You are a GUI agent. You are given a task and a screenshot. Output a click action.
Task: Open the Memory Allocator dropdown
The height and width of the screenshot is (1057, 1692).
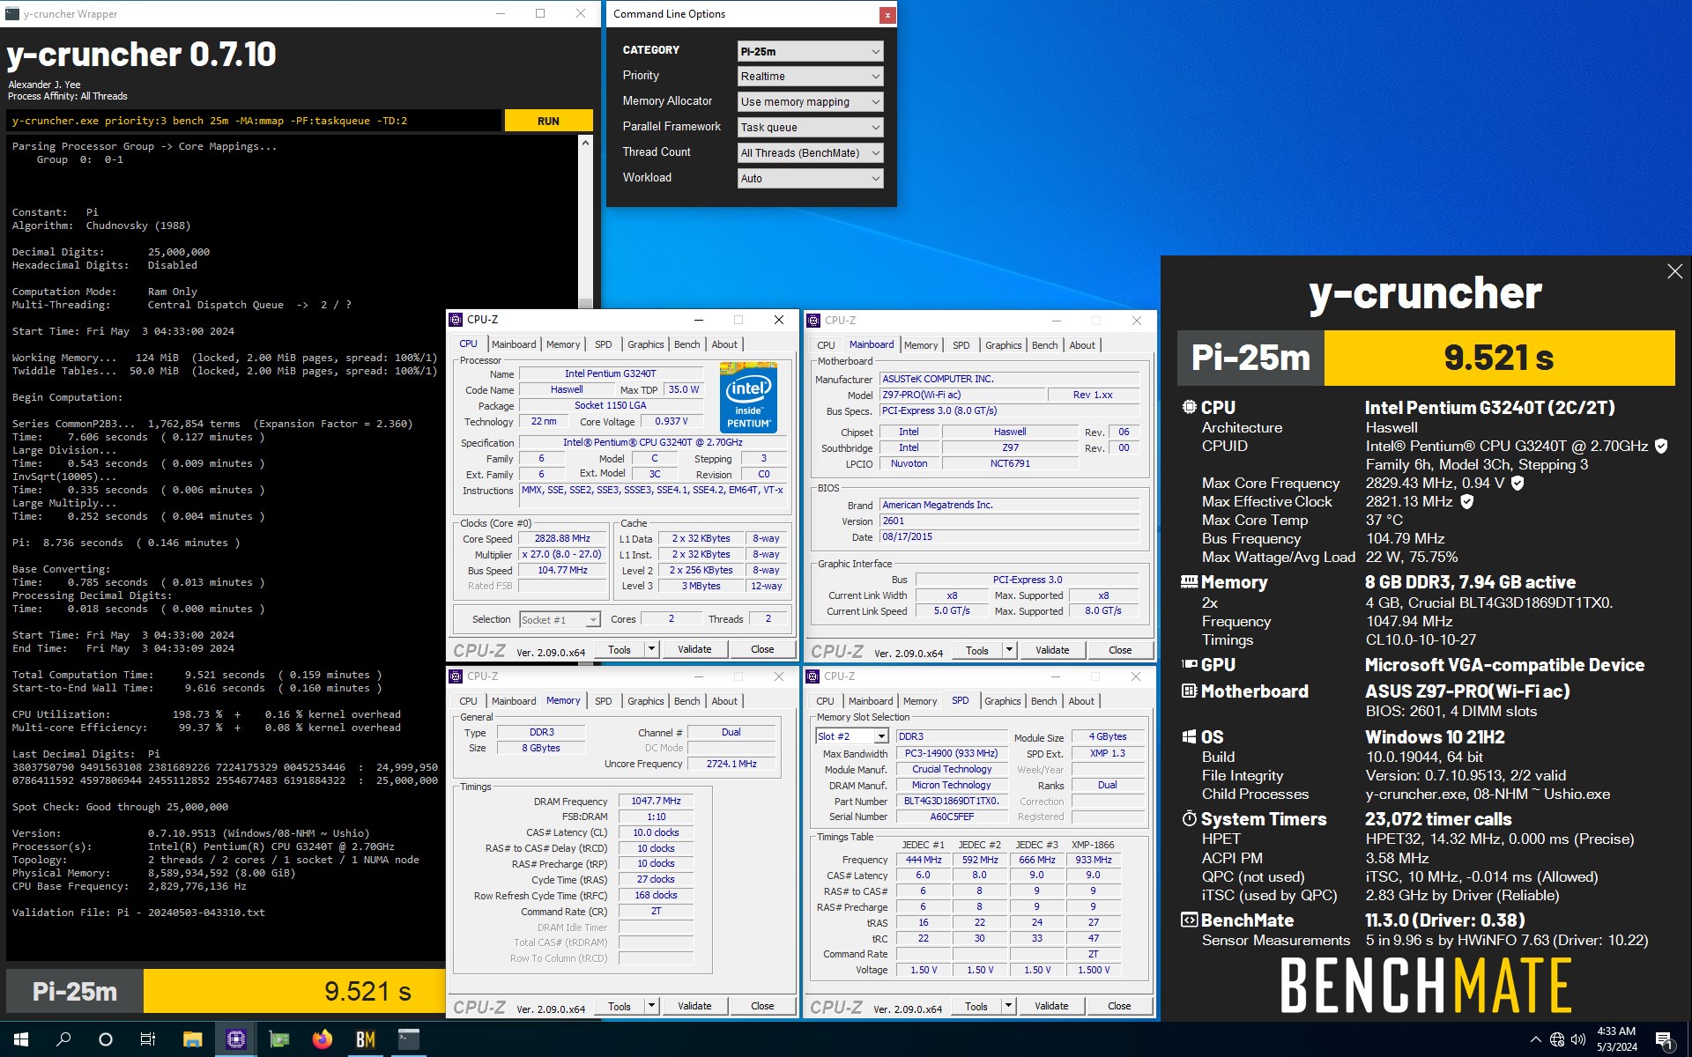coord(810,102)
